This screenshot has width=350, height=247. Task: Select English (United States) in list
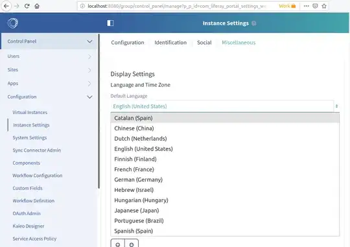click(x=225, y=148)
